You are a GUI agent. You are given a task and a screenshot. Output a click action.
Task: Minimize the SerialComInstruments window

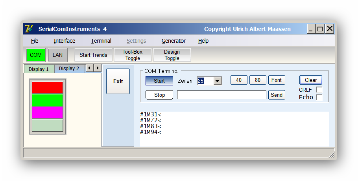point(311,29)
